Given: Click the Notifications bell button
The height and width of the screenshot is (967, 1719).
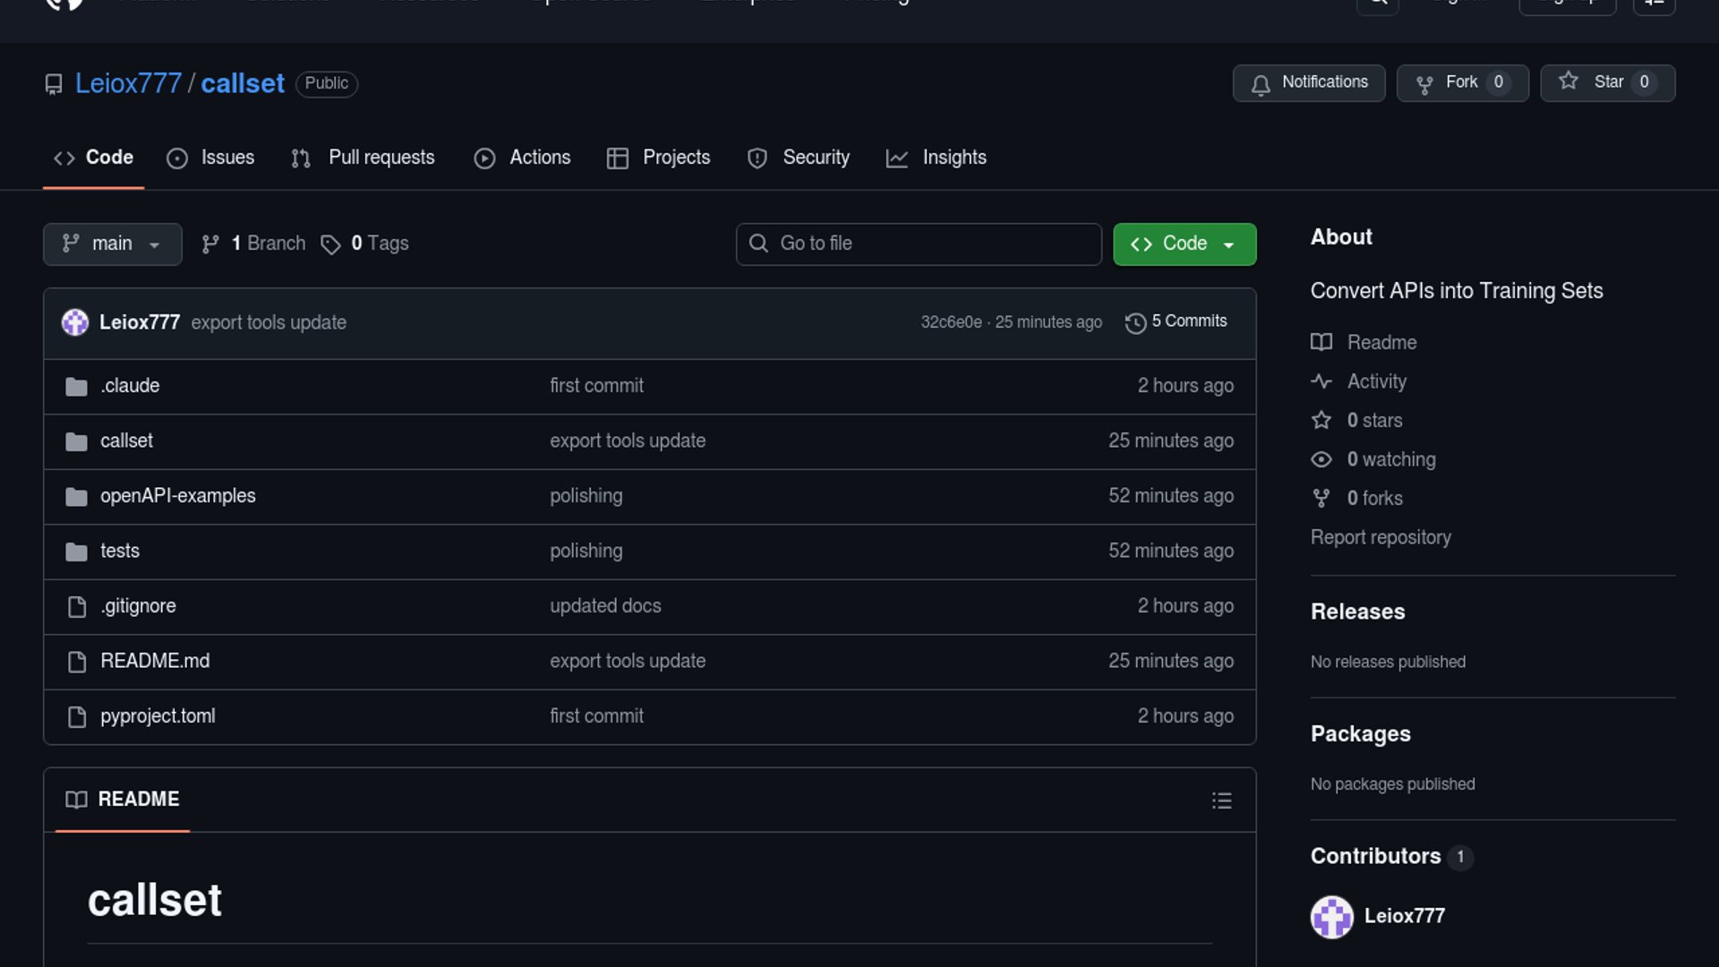Looking at the screenshot, I should coord(1308,83).
